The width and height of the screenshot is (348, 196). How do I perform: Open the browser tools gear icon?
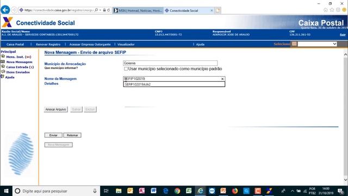coord(338,10)
